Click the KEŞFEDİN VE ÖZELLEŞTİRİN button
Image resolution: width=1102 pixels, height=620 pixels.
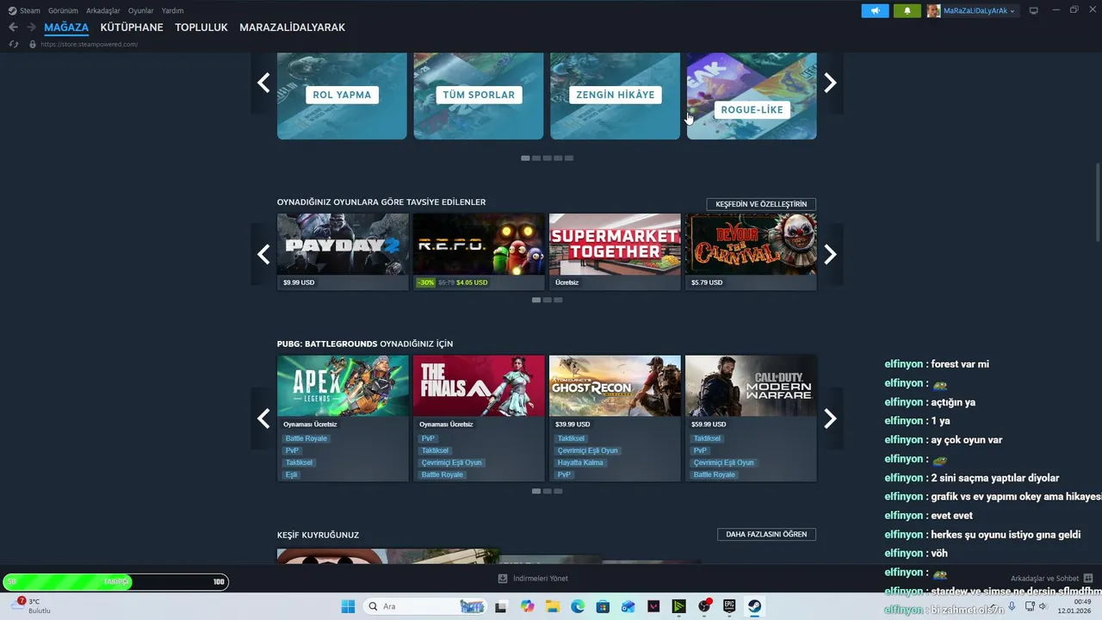point(761,204)
